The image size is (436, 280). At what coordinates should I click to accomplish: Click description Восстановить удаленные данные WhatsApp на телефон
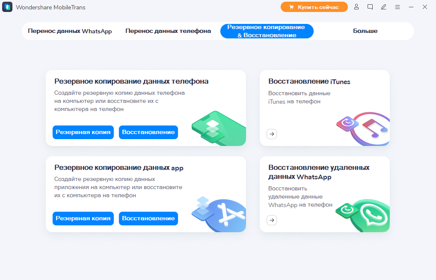click(300, 196)
